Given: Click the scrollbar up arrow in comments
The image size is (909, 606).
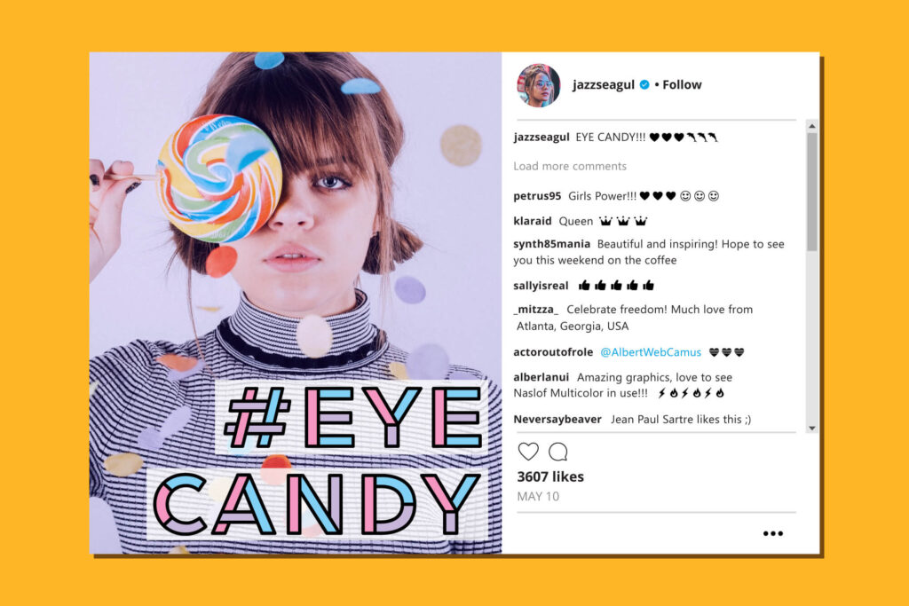Looking at the screenshot, I should tap(812, 126).
